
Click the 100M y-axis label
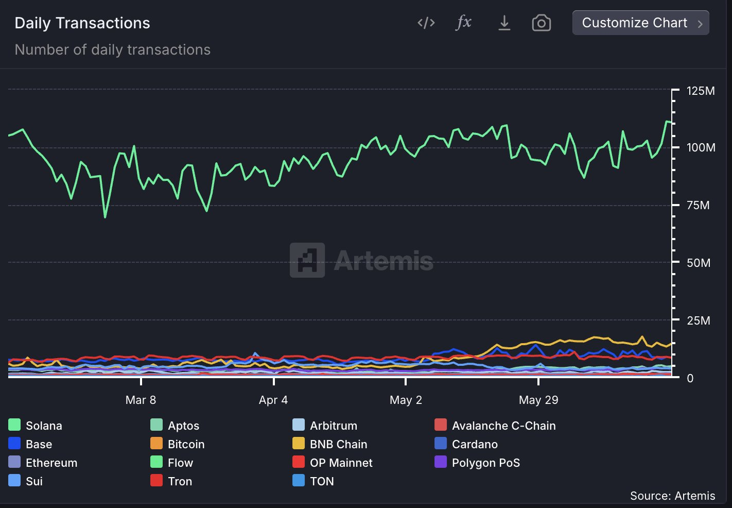pos(701,147)
